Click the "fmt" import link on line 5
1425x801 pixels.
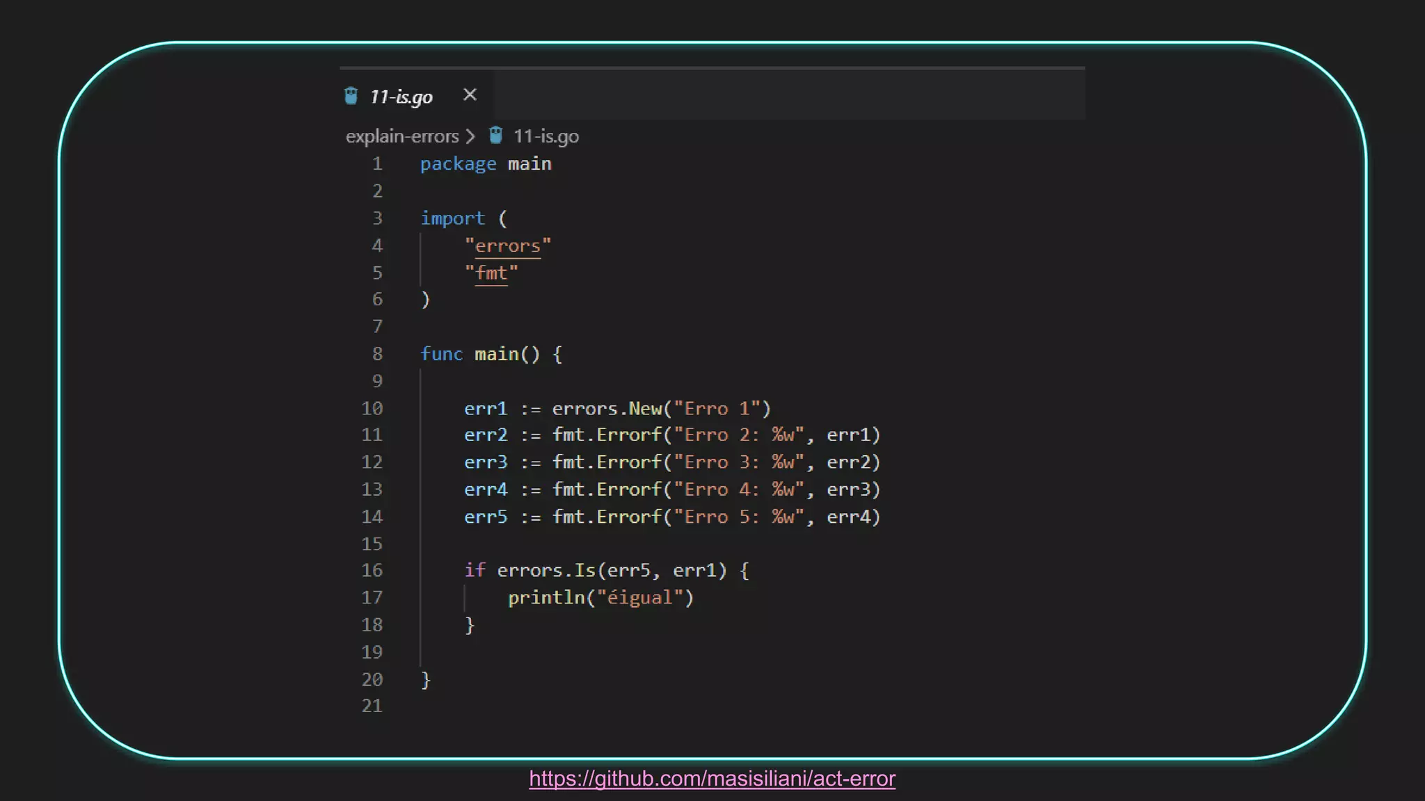pyautogui.click(x=491, y=273)
